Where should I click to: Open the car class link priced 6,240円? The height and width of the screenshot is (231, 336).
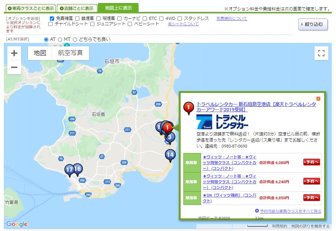coord(229,182)
